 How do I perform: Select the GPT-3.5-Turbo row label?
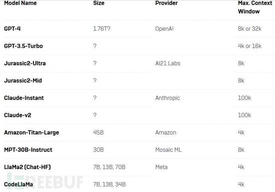(24, 46)
